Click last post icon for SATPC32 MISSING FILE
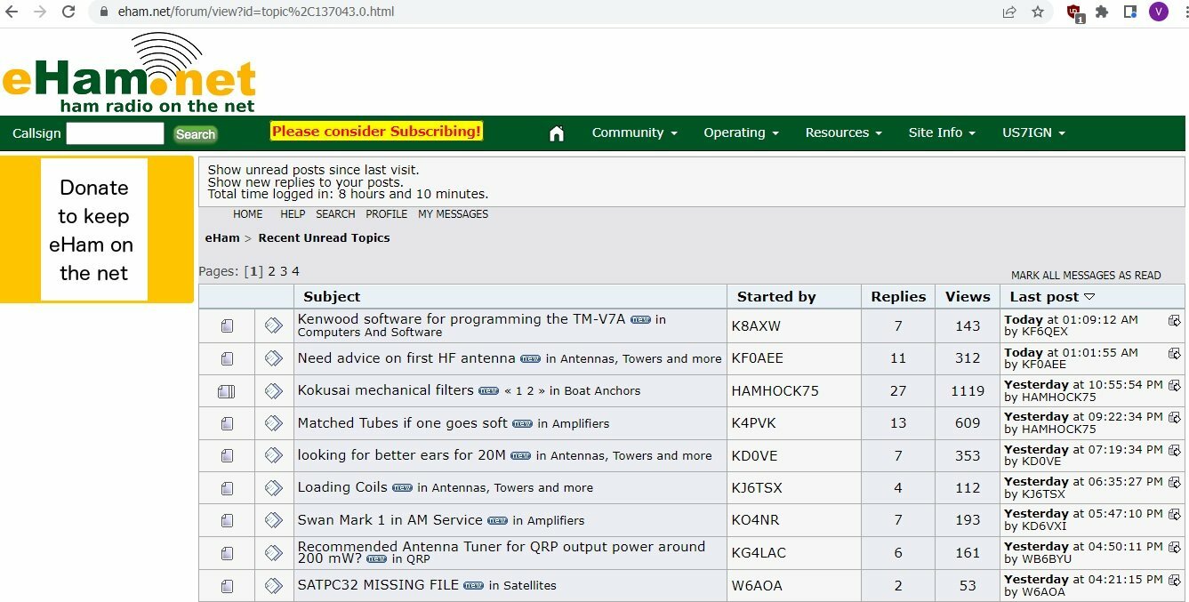The height and width of the screenshot is (602, 1189). point(1174,580)
